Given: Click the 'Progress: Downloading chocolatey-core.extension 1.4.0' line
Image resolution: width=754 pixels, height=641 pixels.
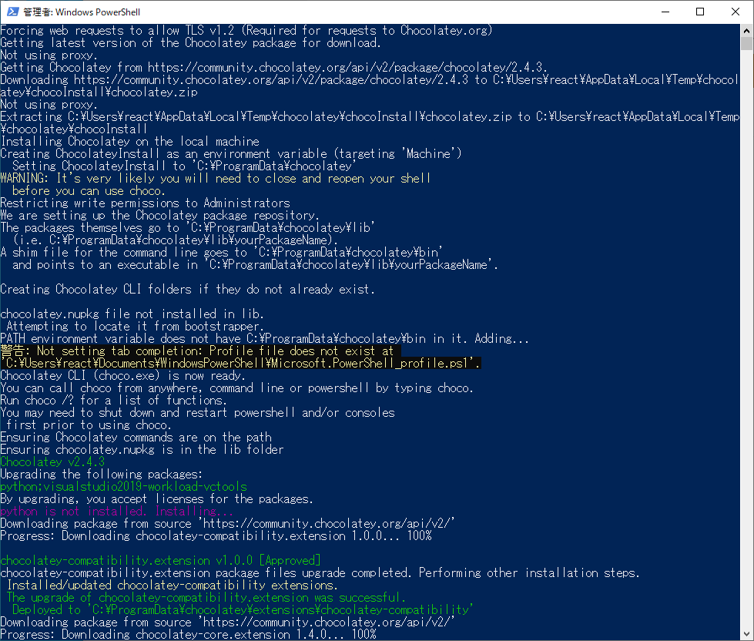Looking at the screenshot, I should (x=188, y=635).
